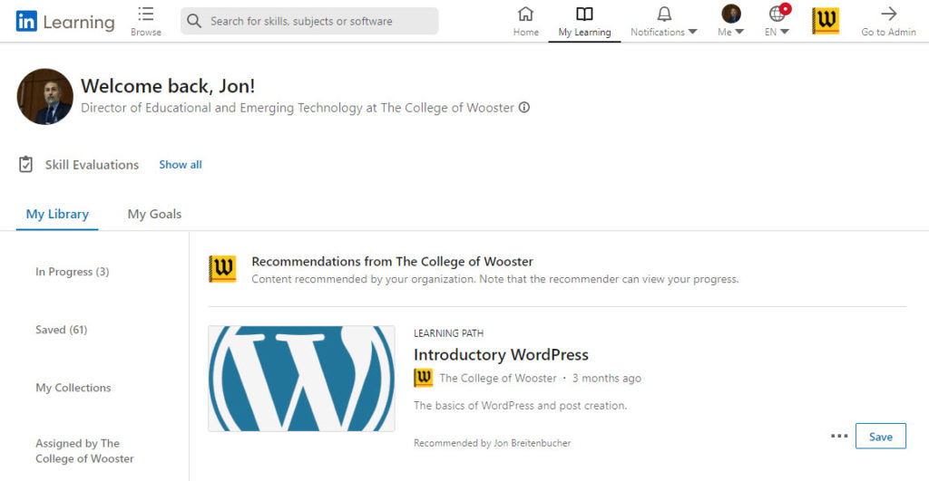Click Show all skill evaluations link
The image size is (929, 481).
pos(181,165)
